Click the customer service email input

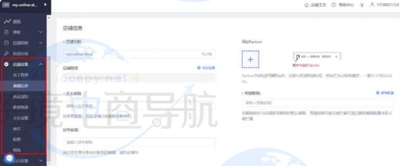[318, 103]
